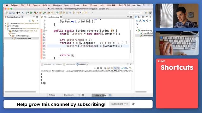Switch to the Javadoc tab
The width and height of the screenshot is (202, 113).
[x=57, y=65]
